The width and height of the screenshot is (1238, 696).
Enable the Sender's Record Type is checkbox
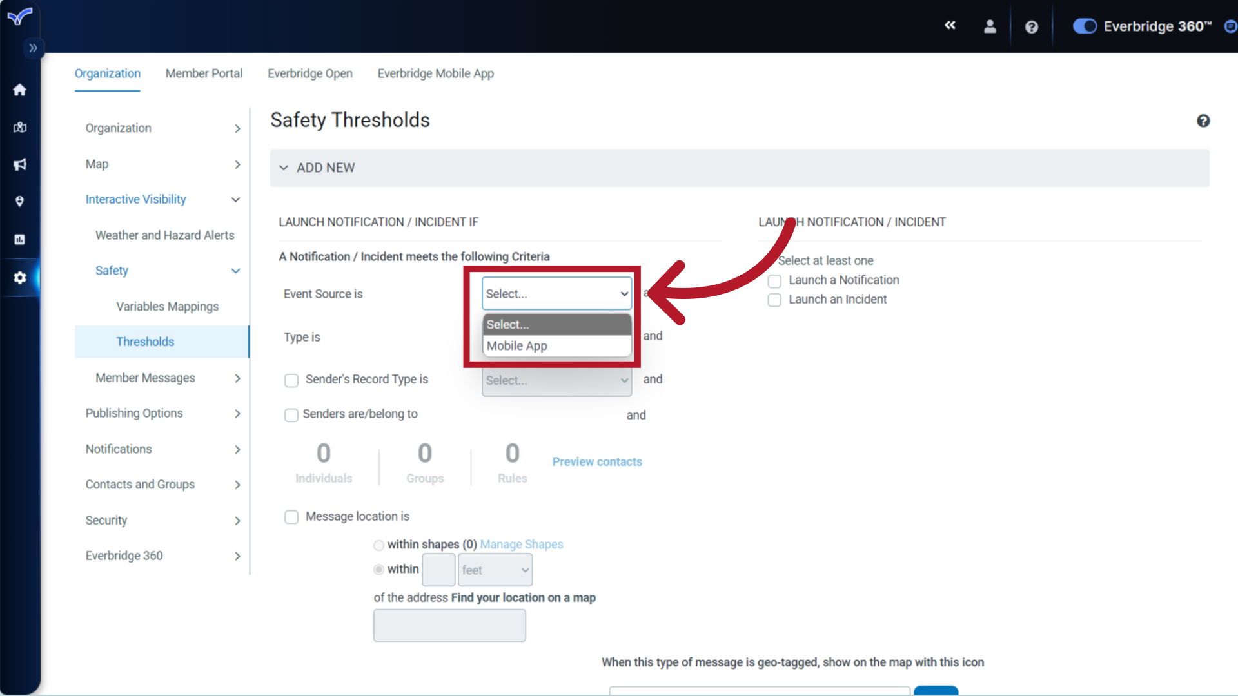pyautogui.click(x=291, y=380)
